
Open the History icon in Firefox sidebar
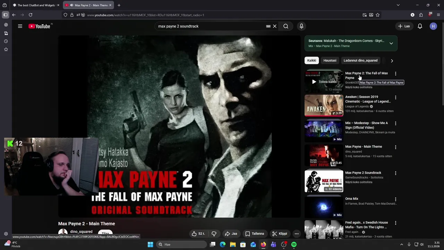point(6,41)
